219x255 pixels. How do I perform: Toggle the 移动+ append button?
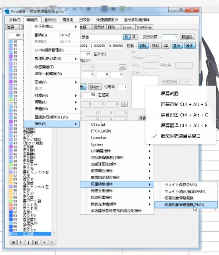(x=95, y=87)
